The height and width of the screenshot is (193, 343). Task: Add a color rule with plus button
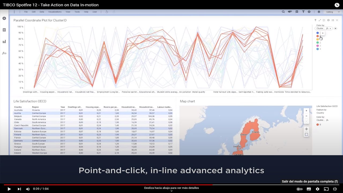point(335,28)
